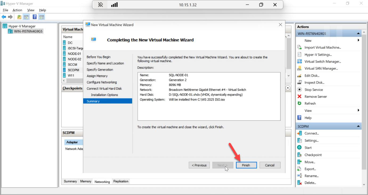
Task: Click the Export icon in Actions
Action: pos(300,169)
